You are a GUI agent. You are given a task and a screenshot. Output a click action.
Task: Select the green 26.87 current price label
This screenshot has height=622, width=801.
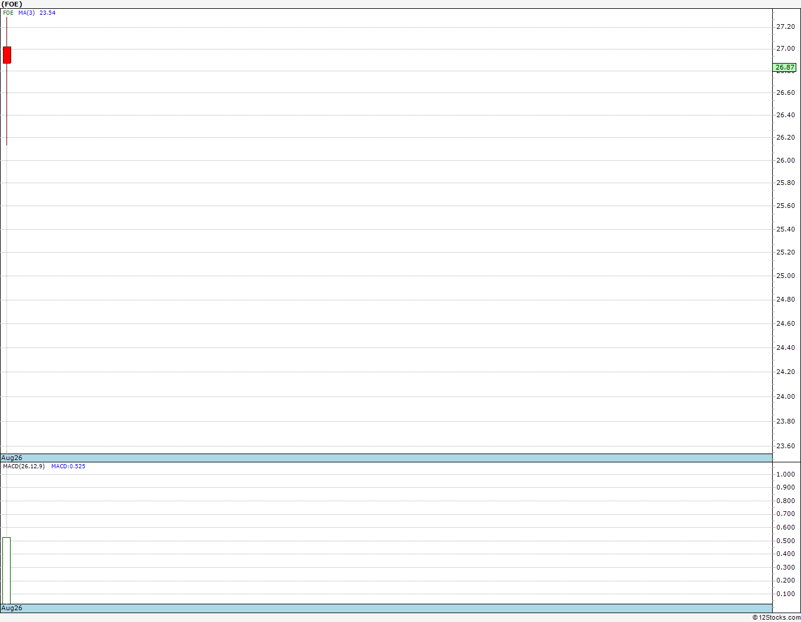(x=784, y=68)
